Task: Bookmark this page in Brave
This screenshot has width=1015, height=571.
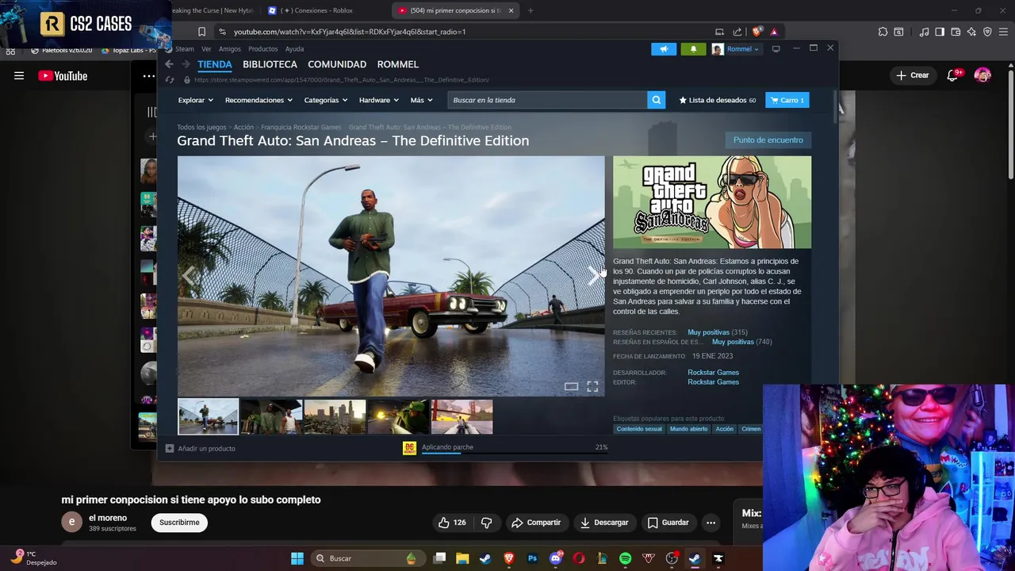Action: [201, 32]
